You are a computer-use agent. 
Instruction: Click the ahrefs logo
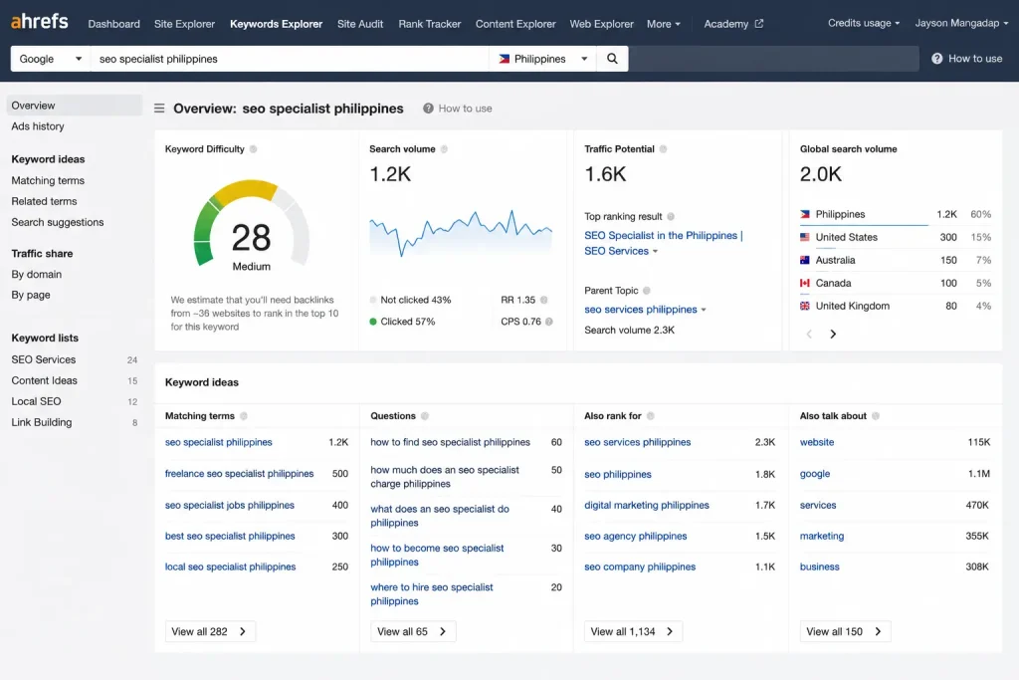pyautogui.click(x=39, y=22)
